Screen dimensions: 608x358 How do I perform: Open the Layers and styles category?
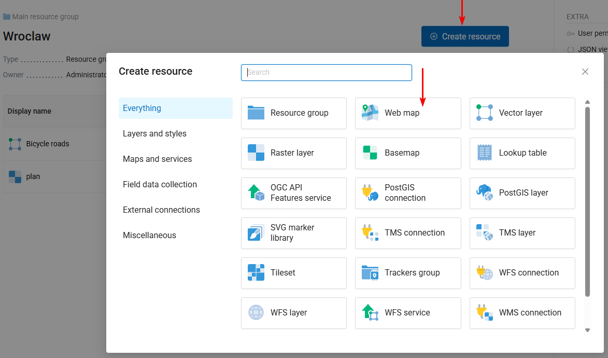point(154,134)
